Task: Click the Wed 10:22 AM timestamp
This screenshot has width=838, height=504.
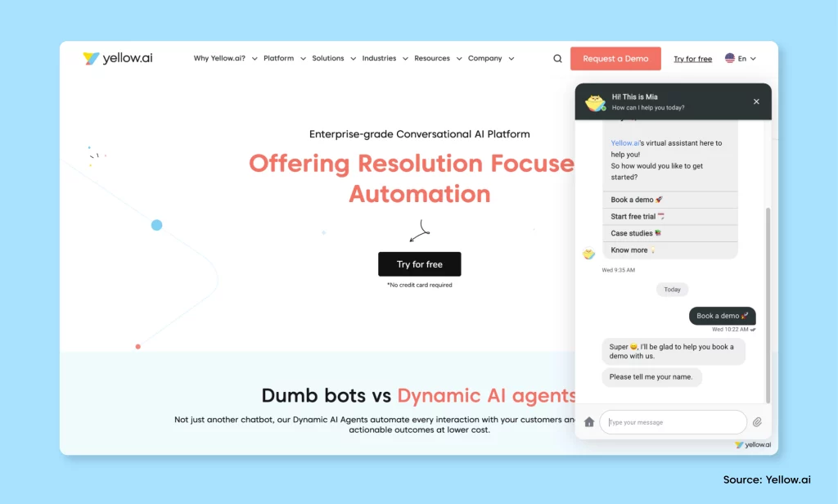Action: (730, 329)
